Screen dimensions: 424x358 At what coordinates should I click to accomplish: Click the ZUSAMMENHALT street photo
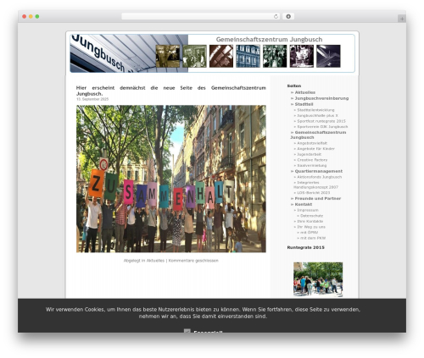[171, 179]
